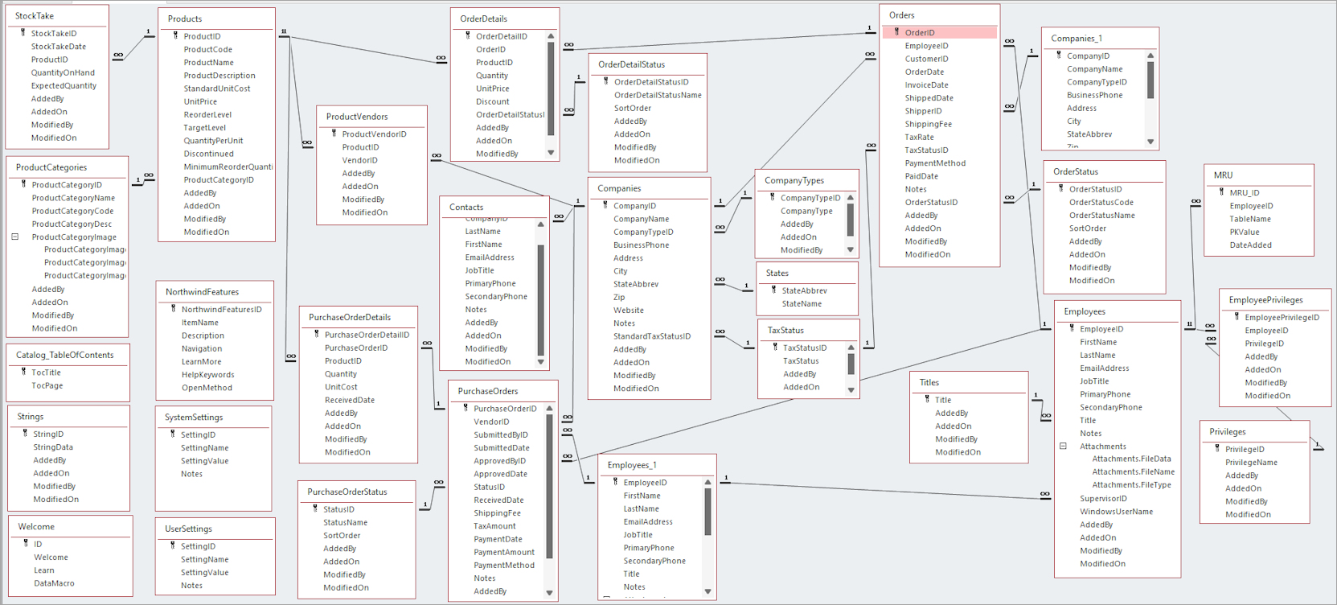The image size is (1337, 605).
Task: Click the key icon of EmployeeID in Employees_1
Action: coord(616,482)
